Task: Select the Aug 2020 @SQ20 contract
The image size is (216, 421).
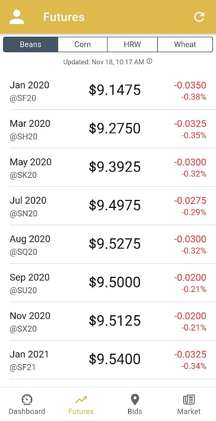Action: coord(108,244)
